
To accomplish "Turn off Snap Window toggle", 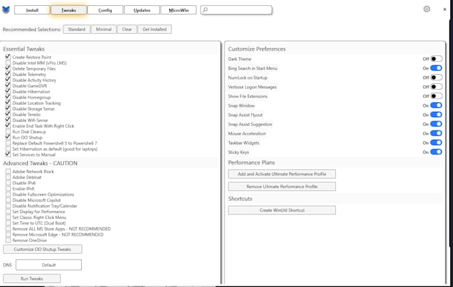I will point(436,105).
